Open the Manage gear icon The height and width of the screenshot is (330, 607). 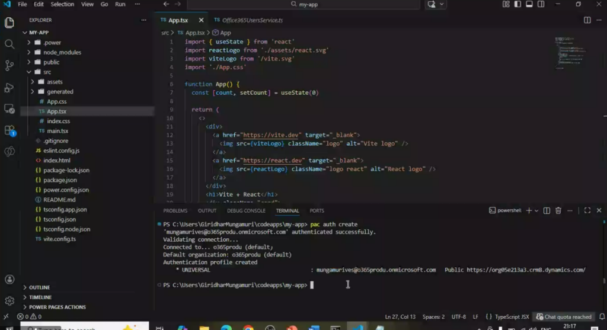9,301
